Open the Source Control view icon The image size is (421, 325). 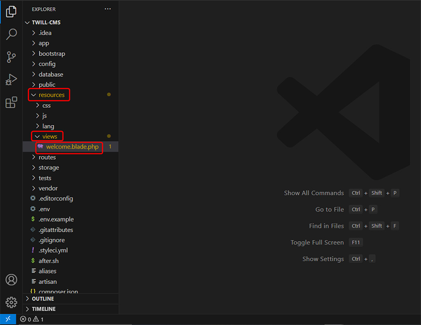[x=11, y=57]
